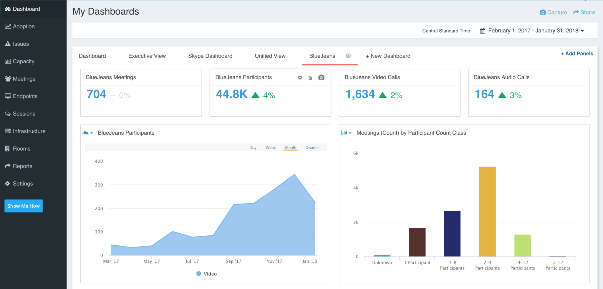Click the yellow 2-4 Participants bar
This screenshot has width=603, height=289.
click(x=487, y=212)
